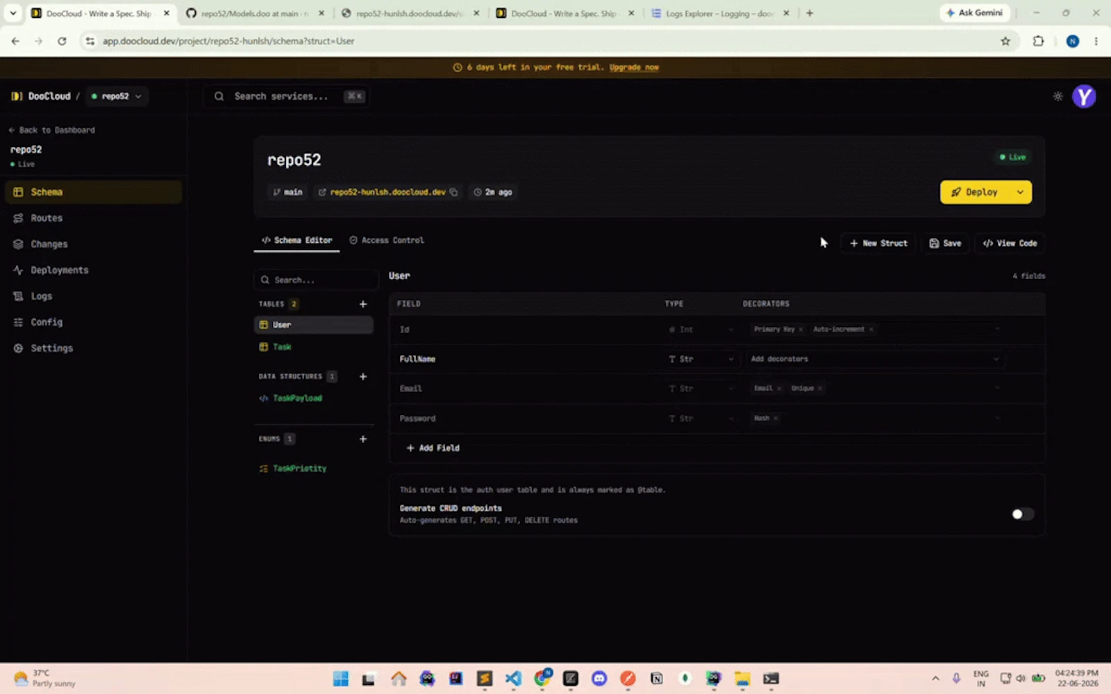Open the repo52 project switcher dropdown

pyautogui.click(x=116, y=96)
